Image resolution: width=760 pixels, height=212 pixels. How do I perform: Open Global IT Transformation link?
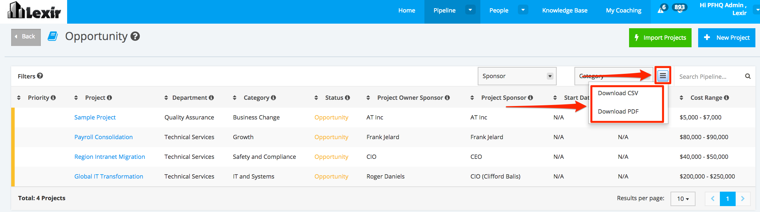pyautogui.click(x=109, y=177)
